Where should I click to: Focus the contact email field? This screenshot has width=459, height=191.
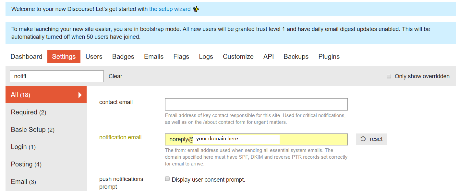click(x=256, y=104)
